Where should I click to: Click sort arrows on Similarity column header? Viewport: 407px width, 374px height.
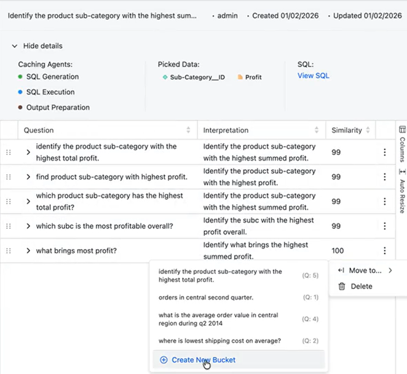[x=368, y=130]
